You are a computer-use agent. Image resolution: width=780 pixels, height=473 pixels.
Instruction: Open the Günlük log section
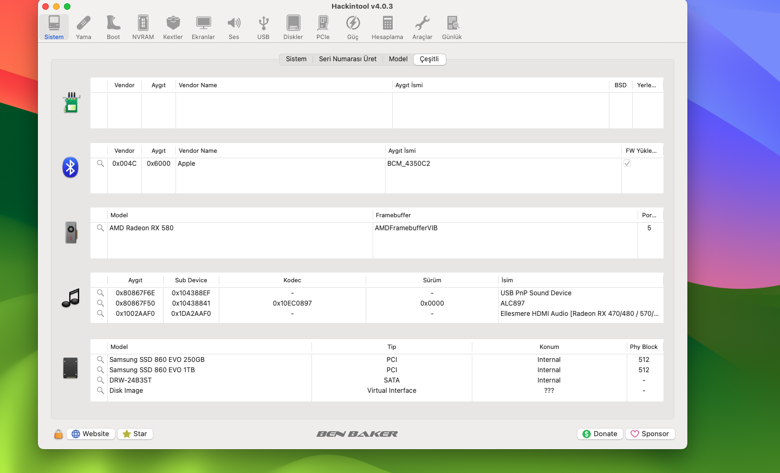pyautogui.click(x=452, y=27)
